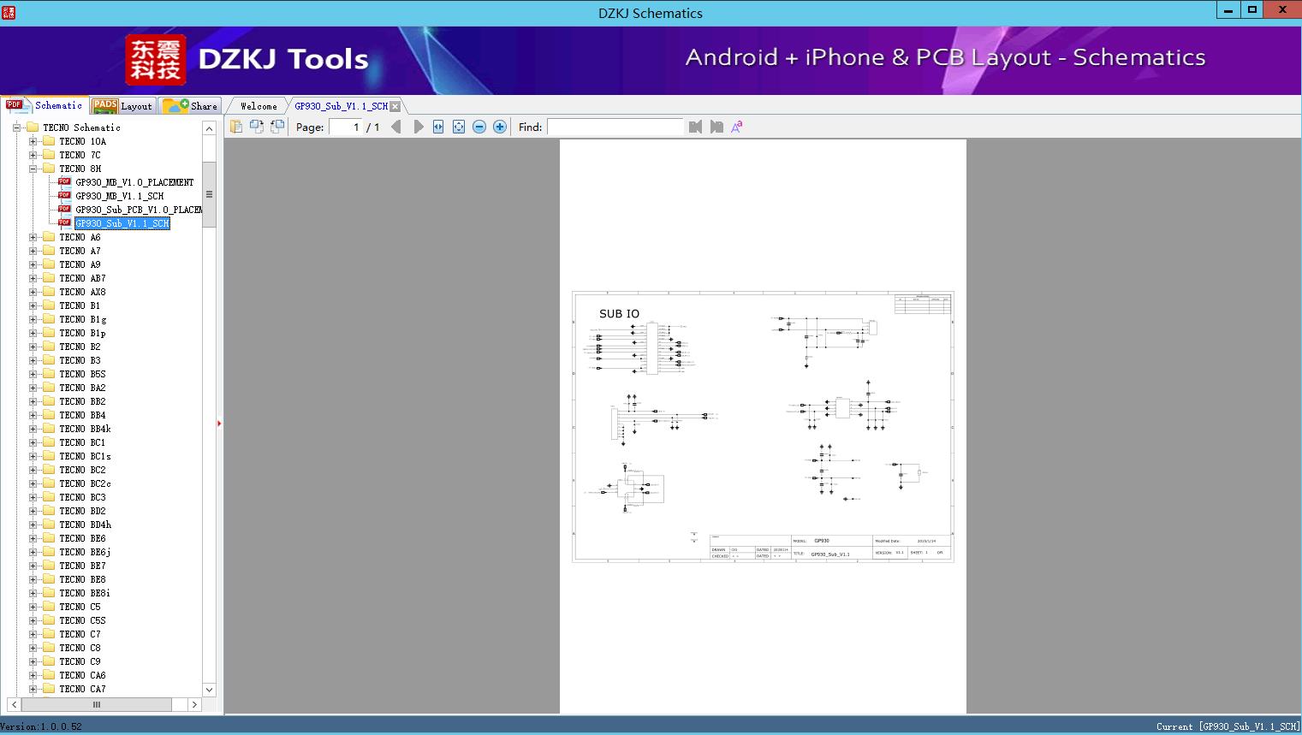Click the Find text field
This screenshot has width=1302, height=735.
615,127
